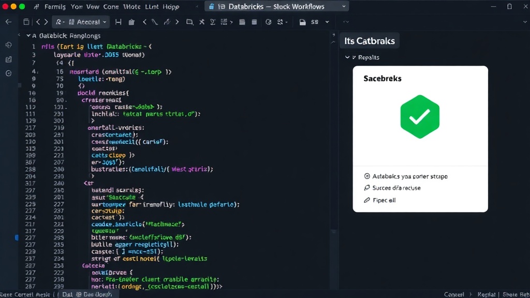Open the grid icon with arrow
The image size is (530, 298).
[226, 22]
